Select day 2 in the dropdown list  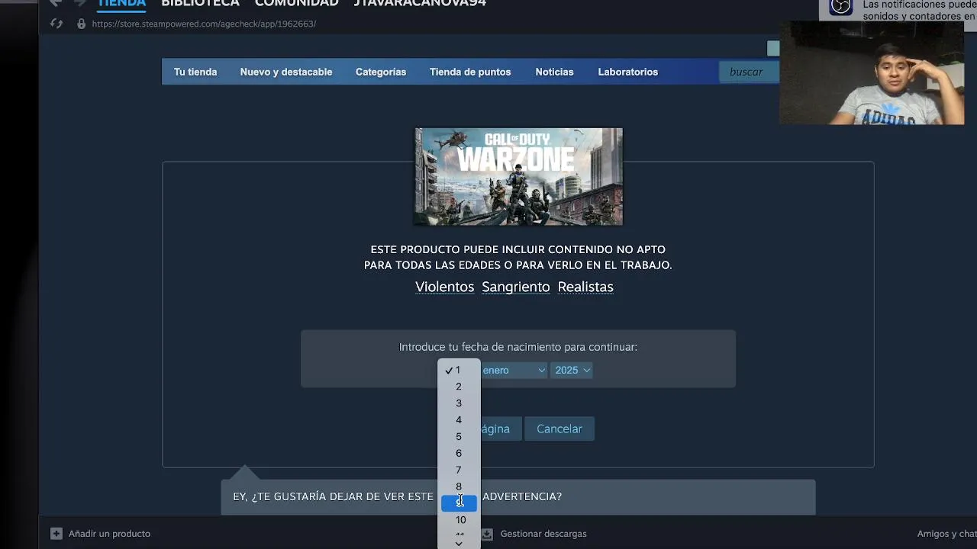click(459, 387)
